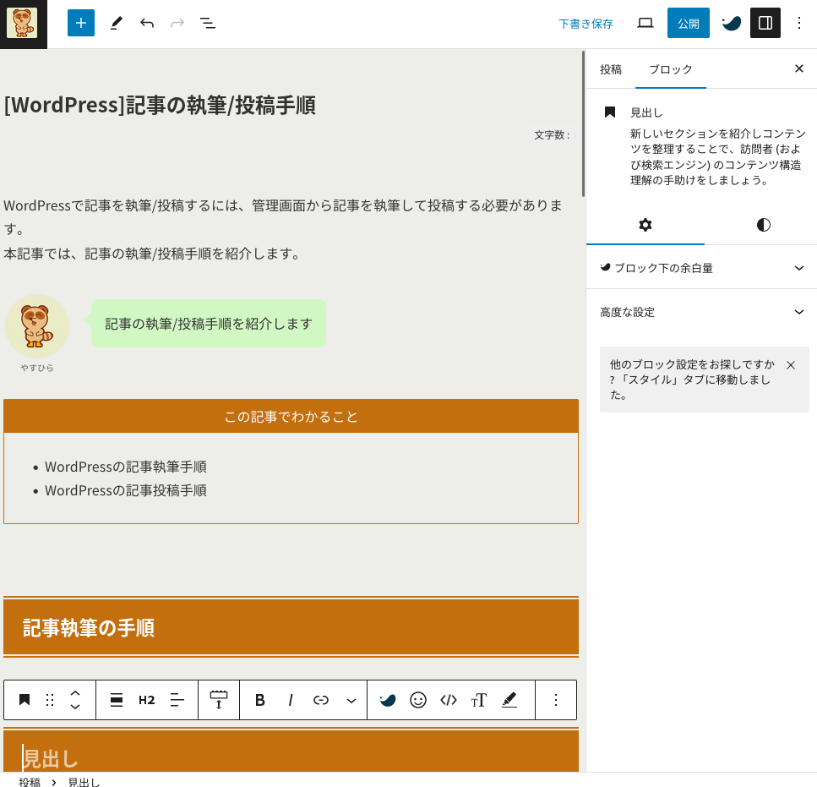817x787 pixels.
Task: Toggle the settings sidebar panel
Action: click(765, 23)
